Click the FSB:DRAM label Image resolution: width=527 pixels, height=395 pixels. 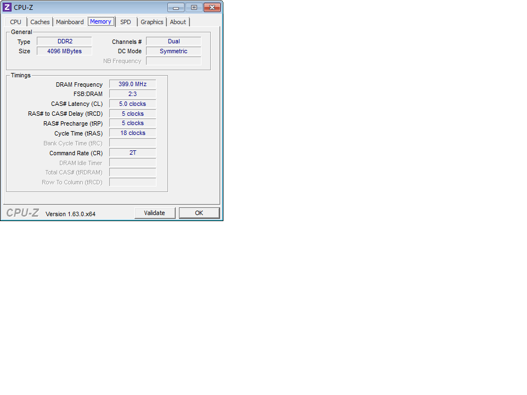(88, 94)
